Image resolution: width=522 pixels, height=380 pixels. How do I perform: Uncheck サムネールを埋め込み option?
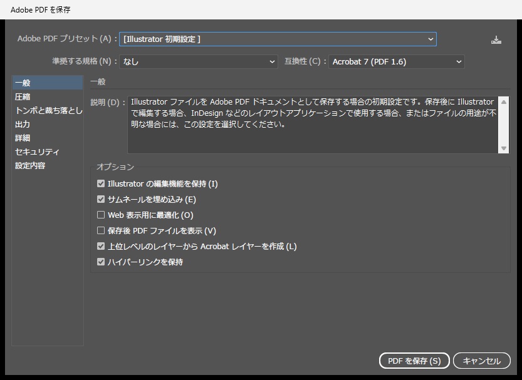[100, 199]
